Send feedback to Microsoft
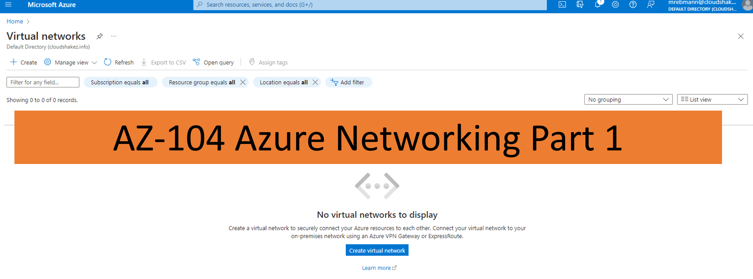 click(651, 4)
